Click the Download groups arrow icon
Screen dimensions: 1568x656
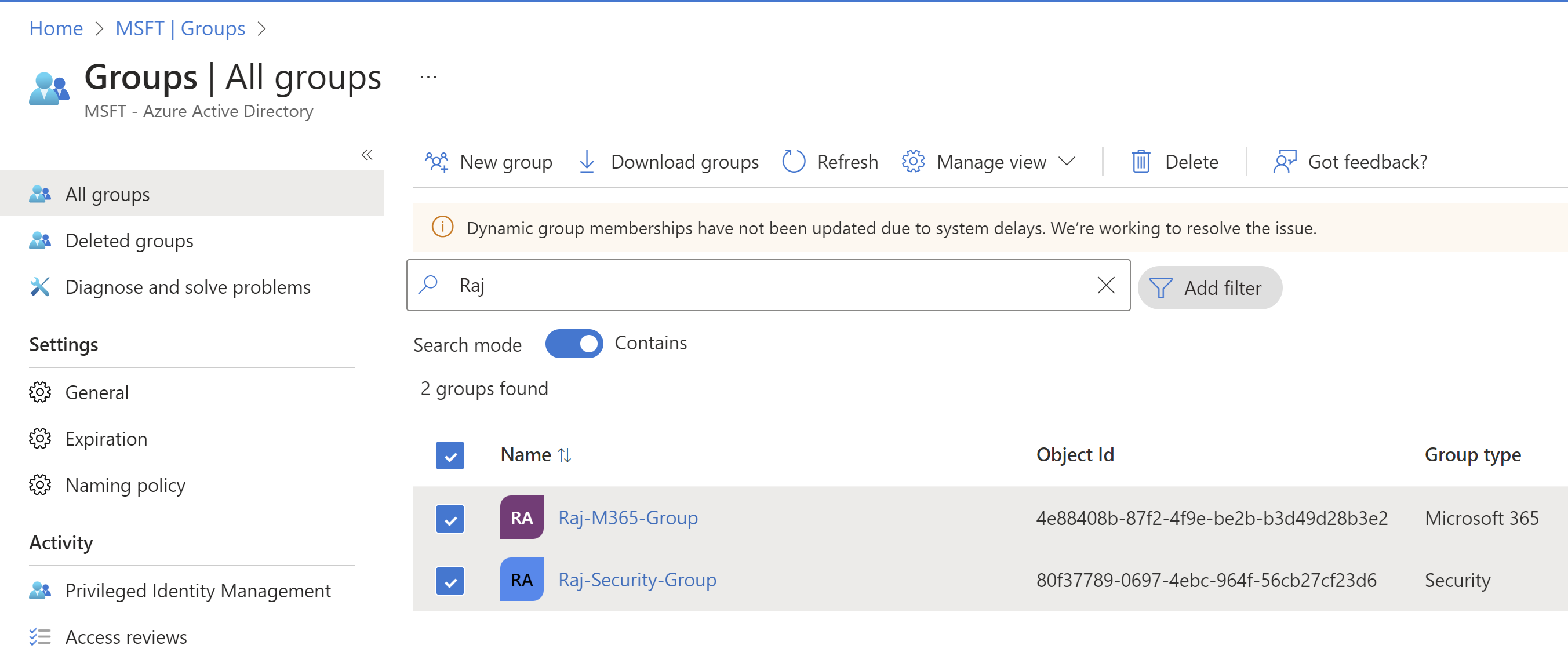(x=586, y=162)
